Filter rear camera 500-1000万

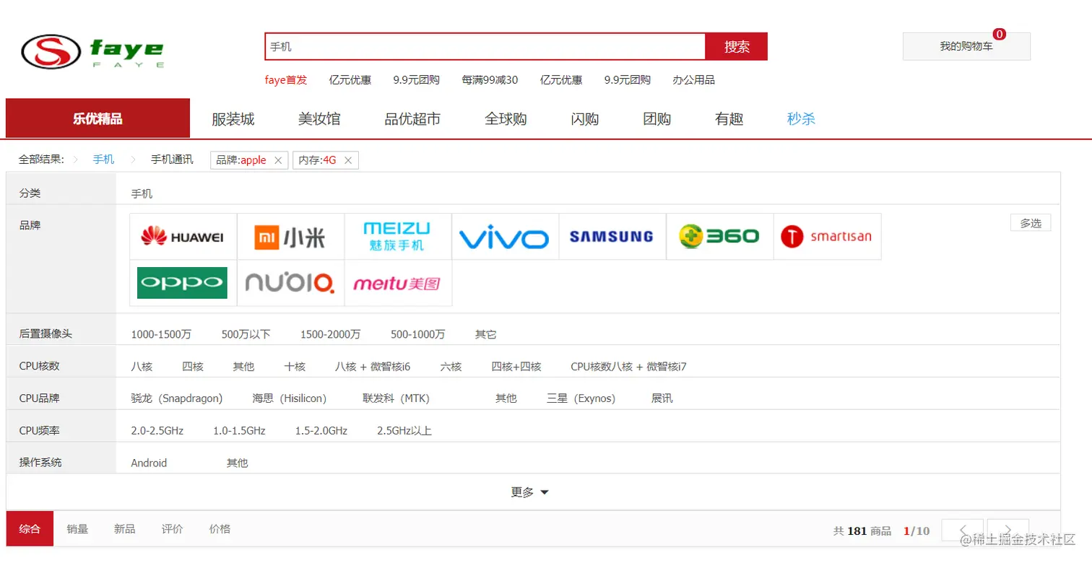[417, 335]
